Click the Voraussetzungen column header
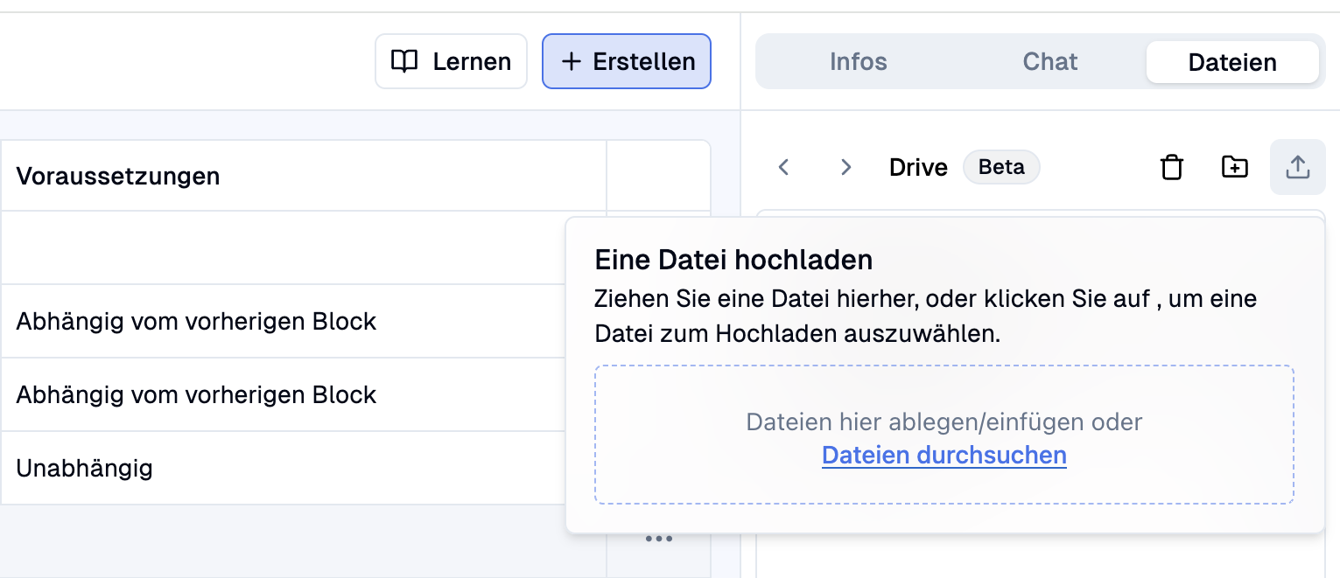The height and width of the screenshot is (578, 1340). [304, 176]
